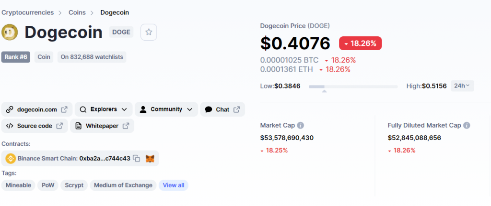Image resolution: width=491 pixels, height=206 pixels.
Task: Expand the Community dropdown
Action: click(166, 109)
